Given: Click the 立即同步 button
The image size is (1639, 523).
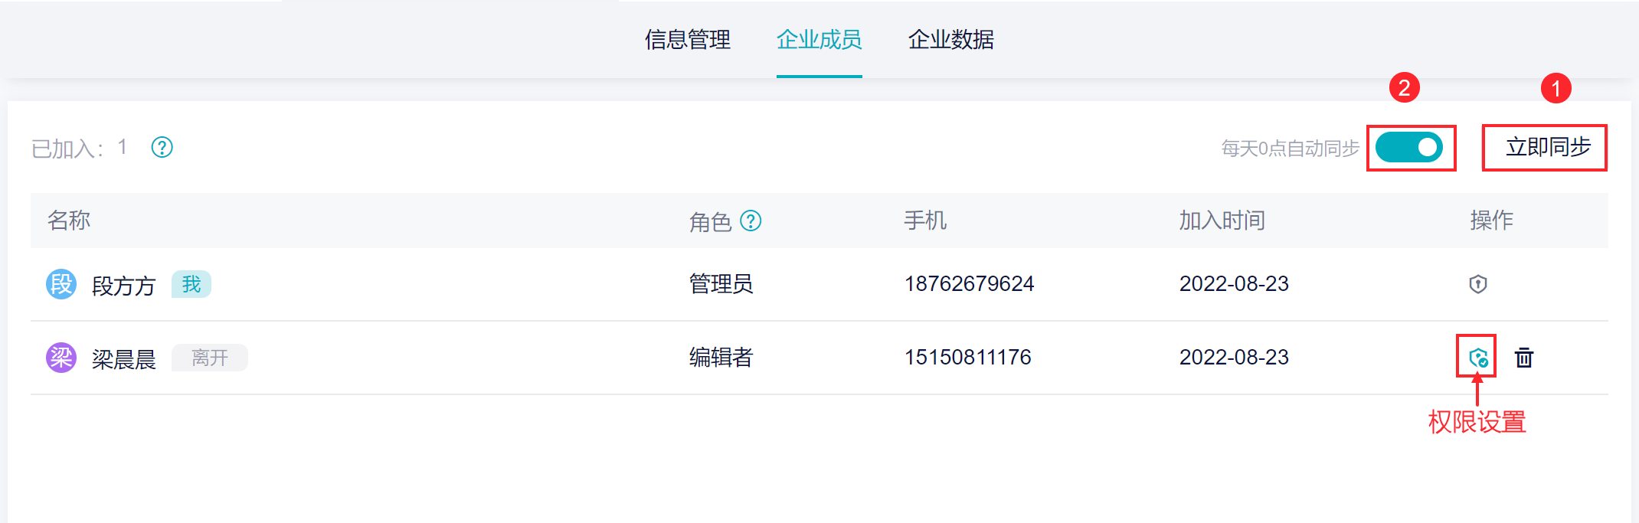Looking at the screenshot, I should (x=1547, y=147).
